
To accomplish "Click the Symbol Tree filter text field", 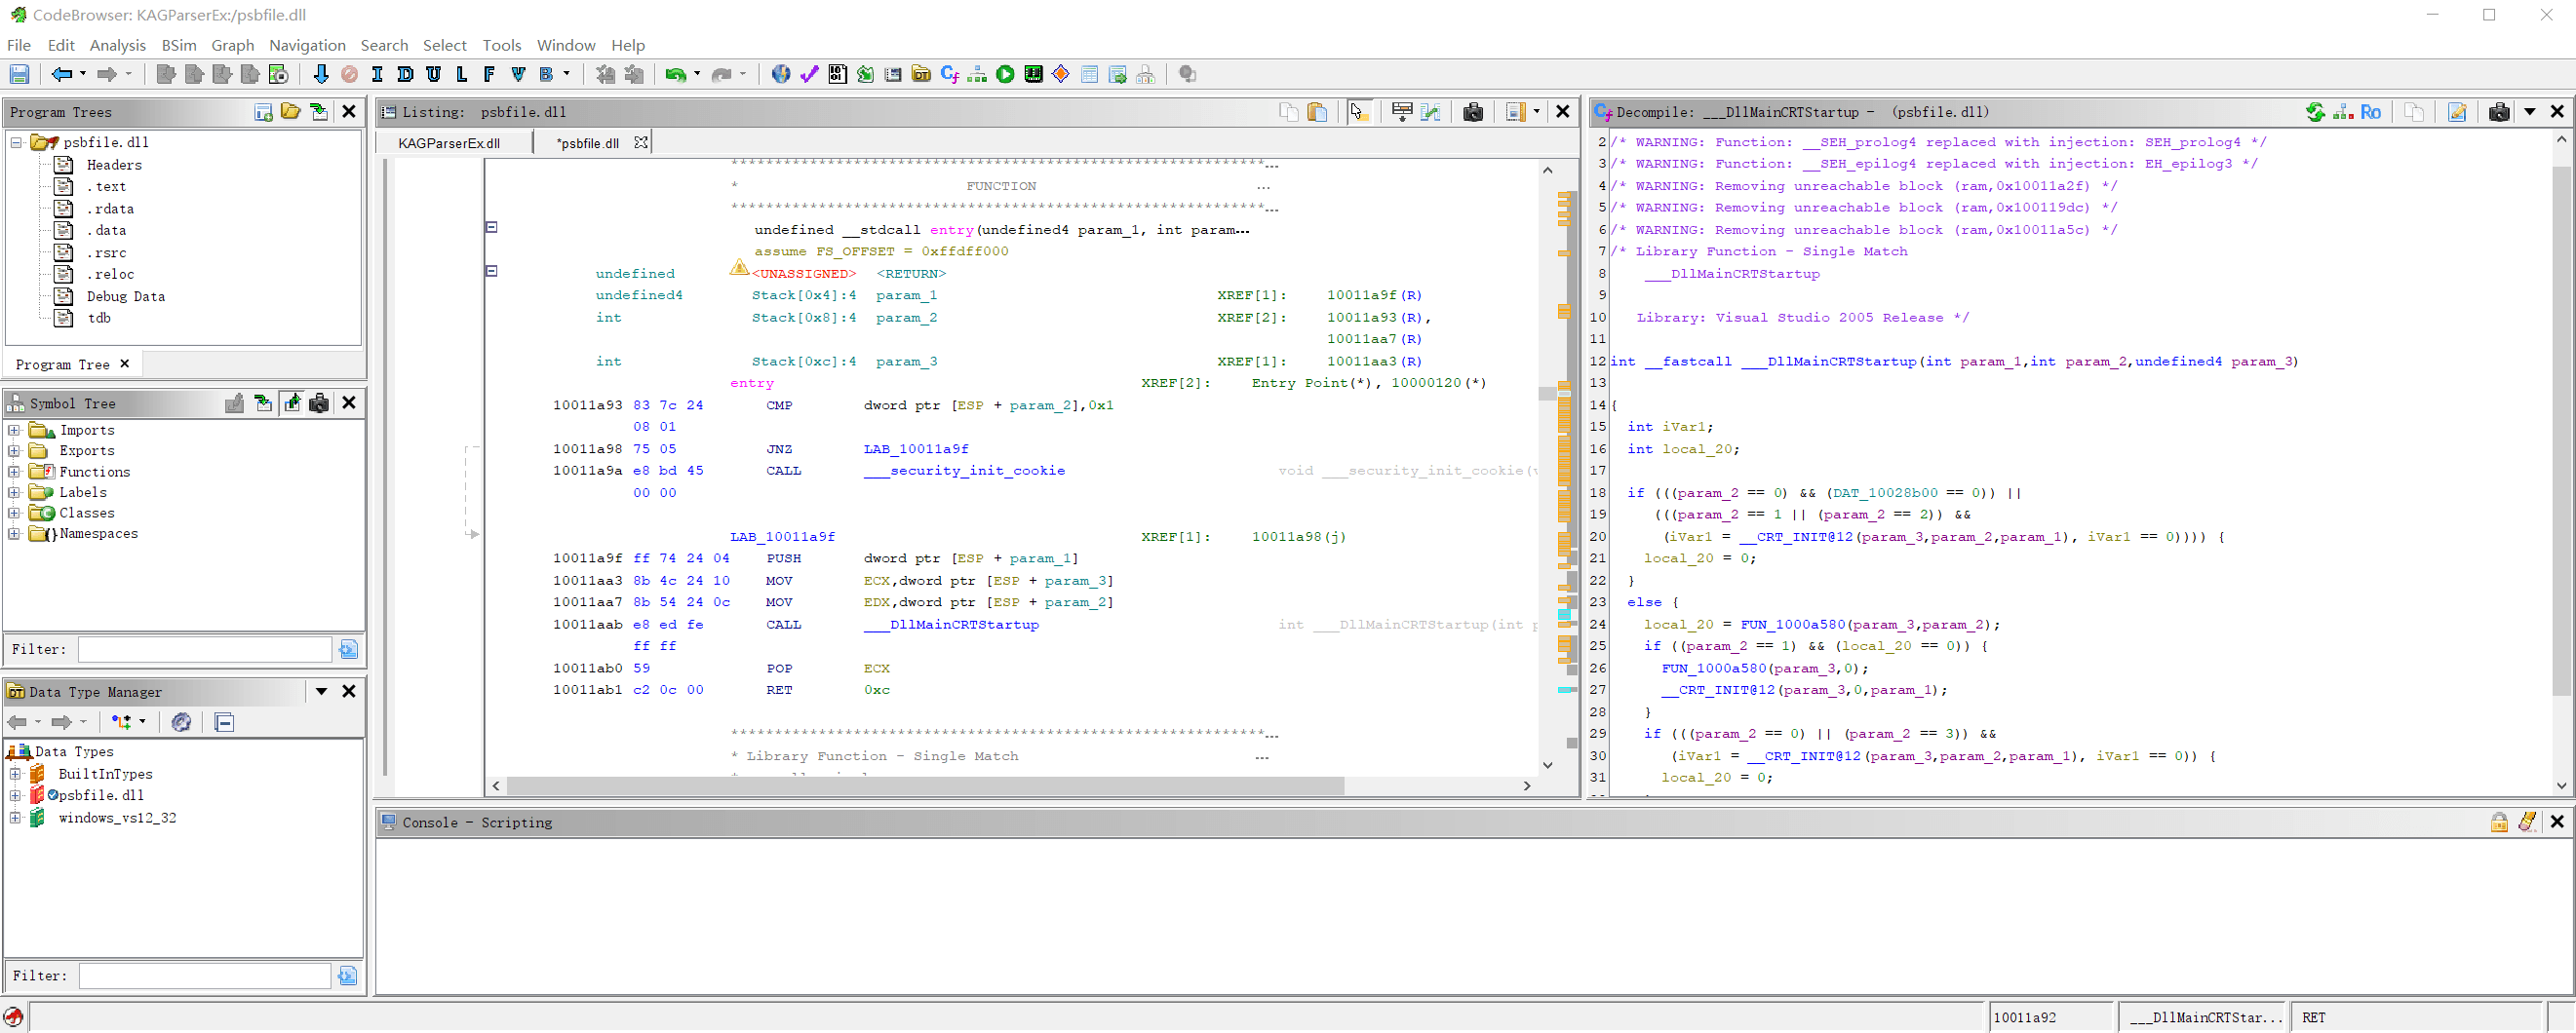I will click(205, 649).
